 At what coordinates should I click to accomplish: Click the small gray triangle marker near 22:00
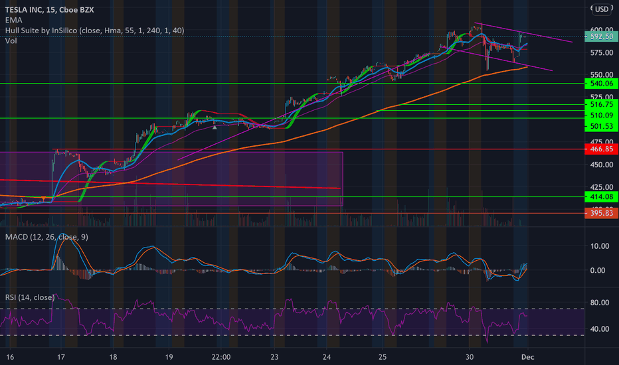point(215,127)
